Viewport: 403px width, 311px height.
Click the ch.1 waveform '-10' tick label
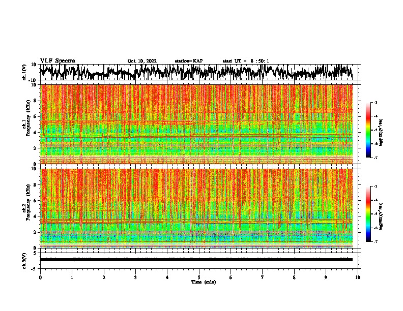(x=33, y=80)
